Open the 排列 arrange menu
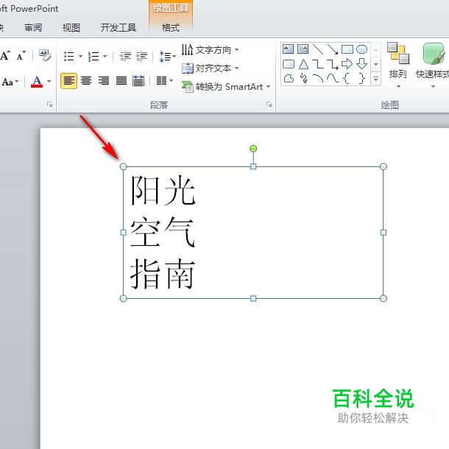Viewport: 449px width, 449px height. [x=398, y=66]
